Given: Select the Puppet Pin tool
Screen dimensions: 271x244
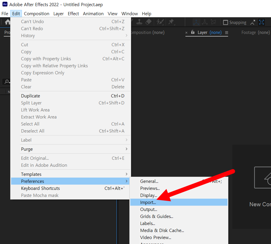Looking at the screenshot, I should click(171, 22).
